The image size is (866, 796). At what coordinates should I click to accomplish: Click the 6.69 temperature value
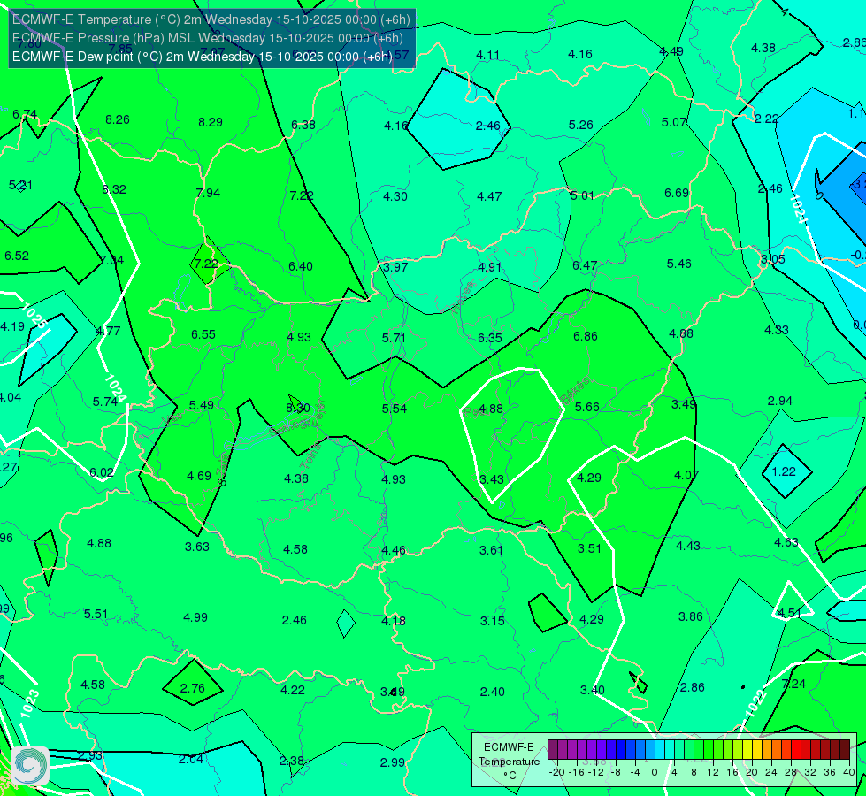[x=677, y=193]
